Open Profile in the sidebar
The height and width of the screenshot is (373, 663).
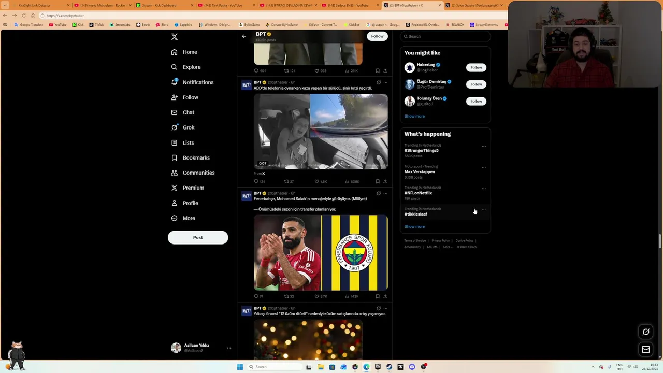click(185, 203)
